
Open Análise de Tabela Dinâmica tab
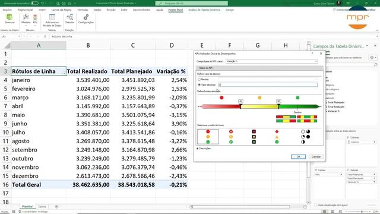coord(204,10)
